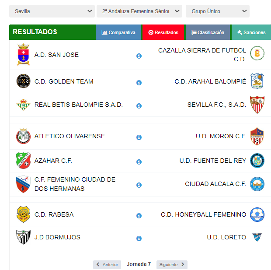This screenshot has height=270, width=271.
Task: Click info icon for Azahar C.F. match
Action: (x=139, y=162)
